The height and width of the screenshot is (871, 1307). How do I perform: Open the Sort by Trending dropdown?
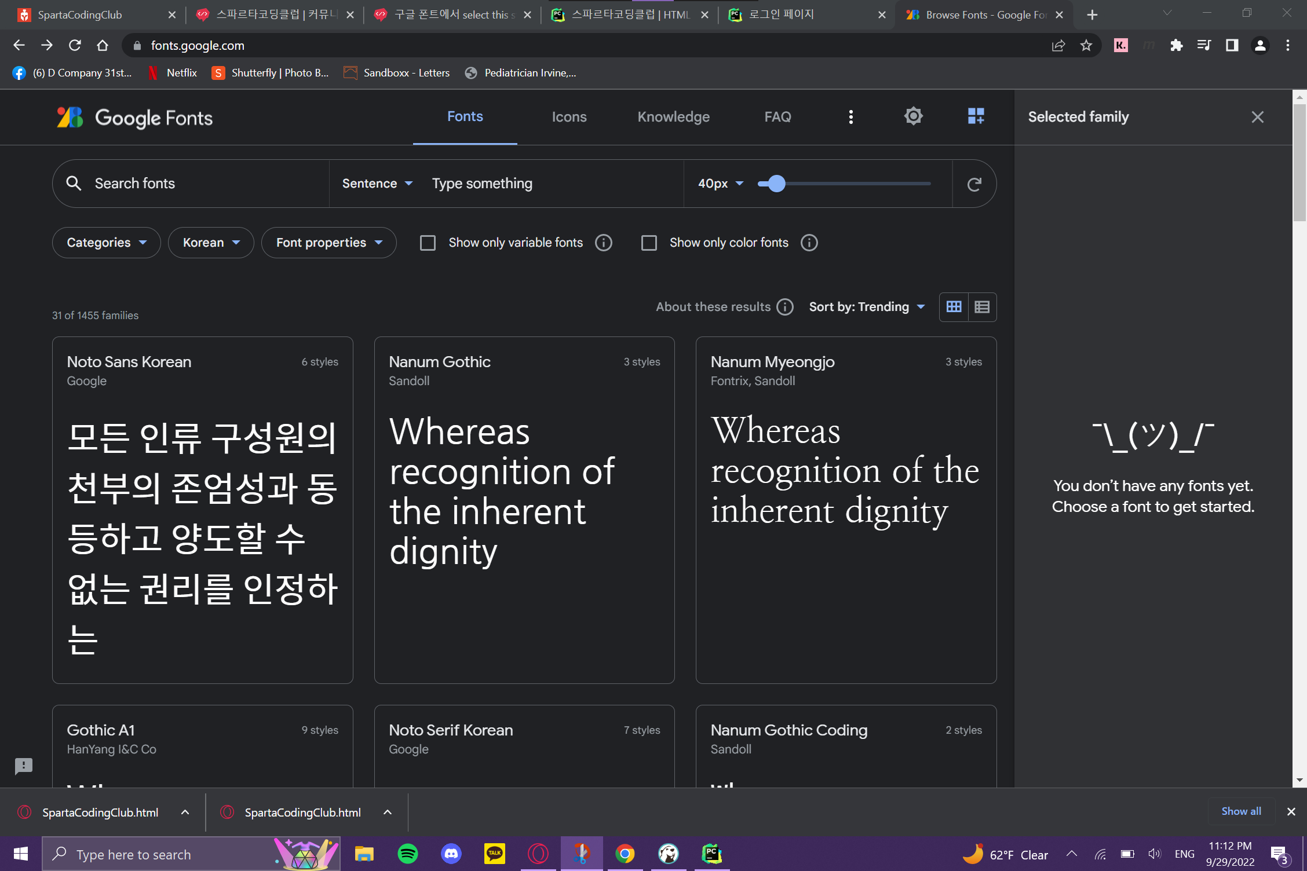[867, 307]
